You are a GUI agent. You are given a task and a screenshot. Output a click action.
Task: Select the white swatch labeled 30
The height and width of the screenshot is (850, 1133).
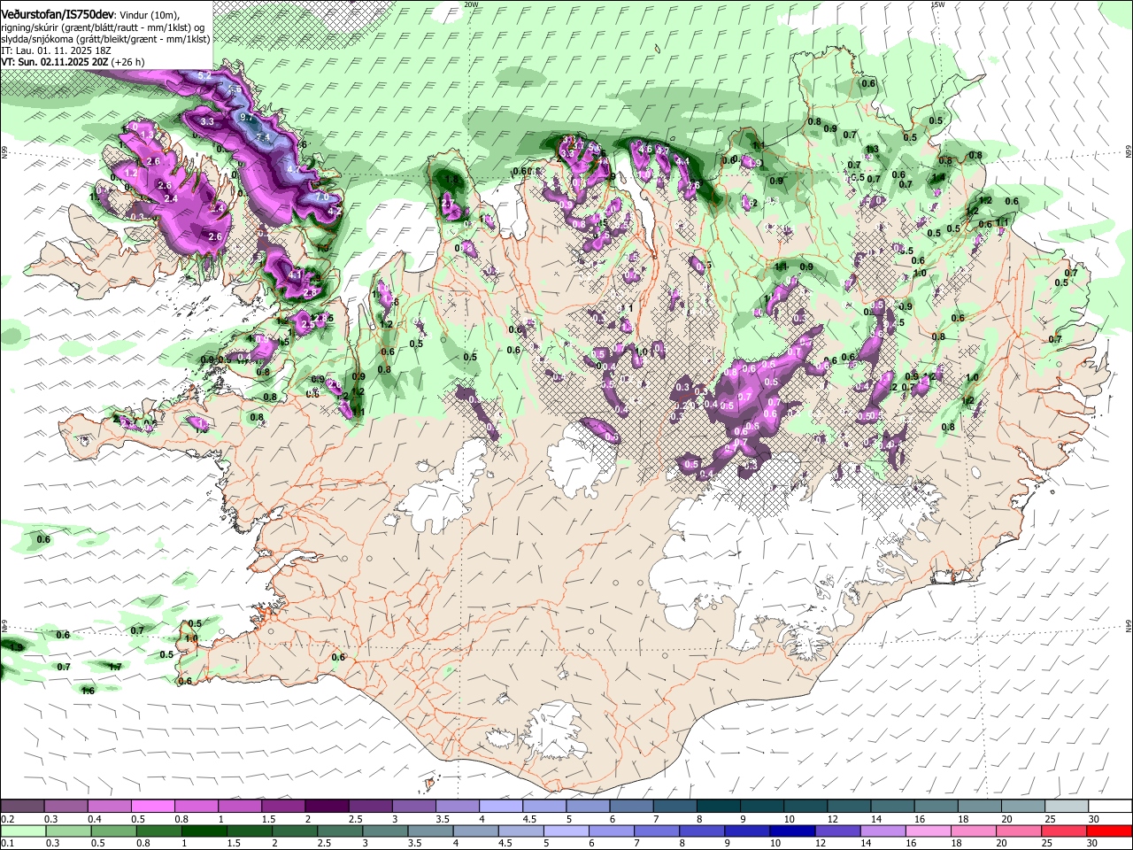pos(1110,806)
